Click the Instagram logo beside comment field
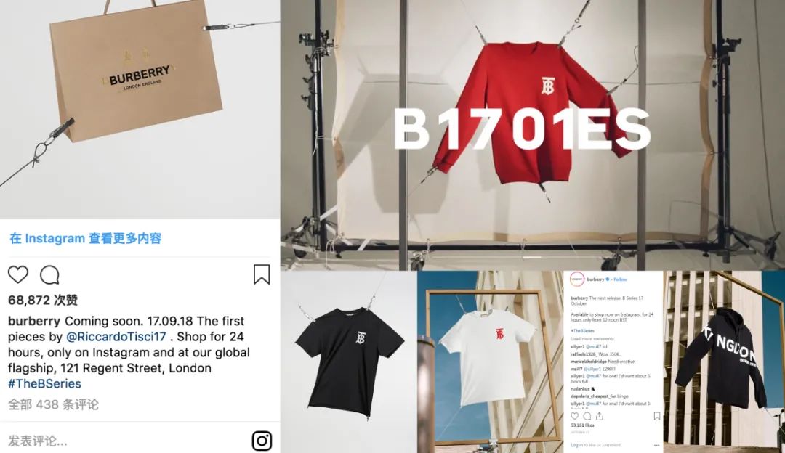This screenshot has height=453, width=785. pyautogui.click(x=262, y=441)
